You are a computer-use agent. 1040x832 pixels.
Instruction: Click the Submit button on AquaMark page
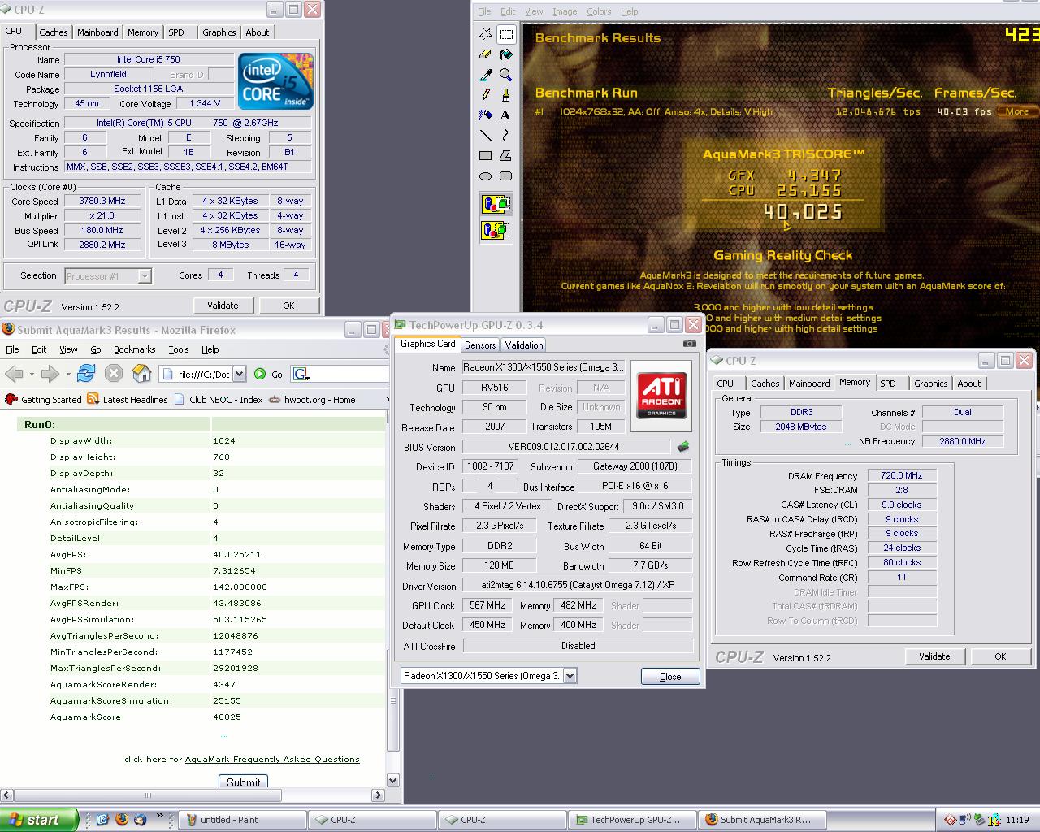244,782
